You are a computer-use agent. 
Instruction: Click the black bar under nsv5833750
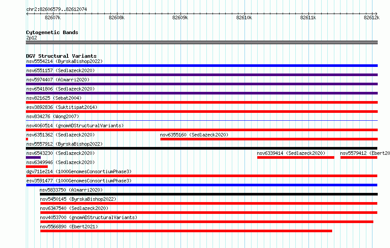point(209,194)
